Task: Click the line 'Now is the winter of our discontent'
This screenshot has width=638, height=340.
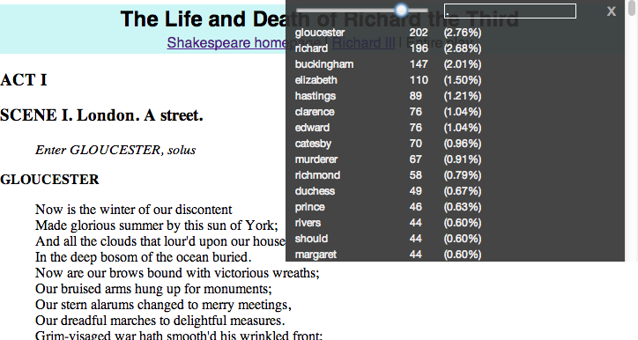Action: [133, 210]
